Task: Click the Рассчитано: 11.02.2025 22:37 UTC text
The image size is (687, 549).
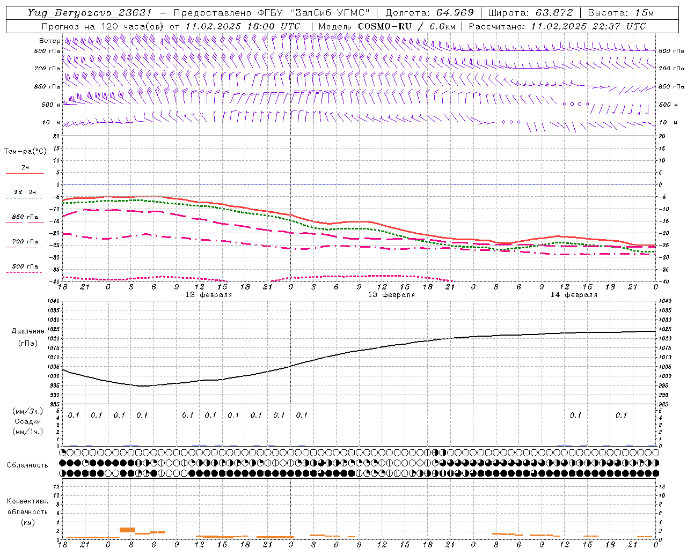Action: tap(557, 26)
